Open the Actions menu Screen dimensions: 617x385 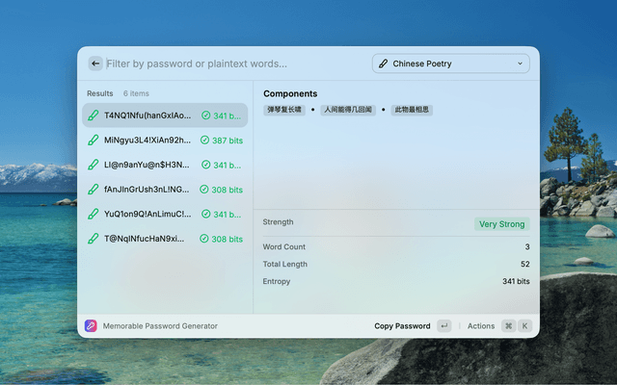481,326
